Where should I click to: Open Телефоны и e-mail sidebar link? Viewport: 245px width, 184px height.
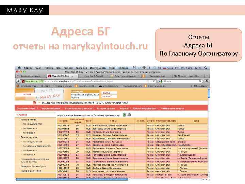[31, 171]
